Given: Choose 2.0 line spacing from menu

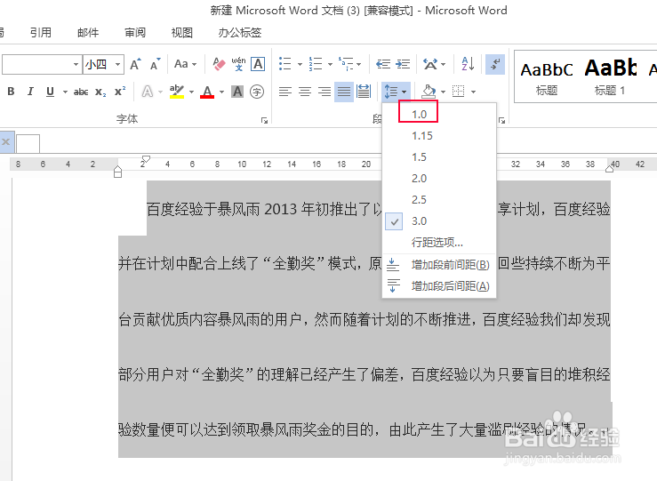Looking at the screenshot, I should [439, 179].
